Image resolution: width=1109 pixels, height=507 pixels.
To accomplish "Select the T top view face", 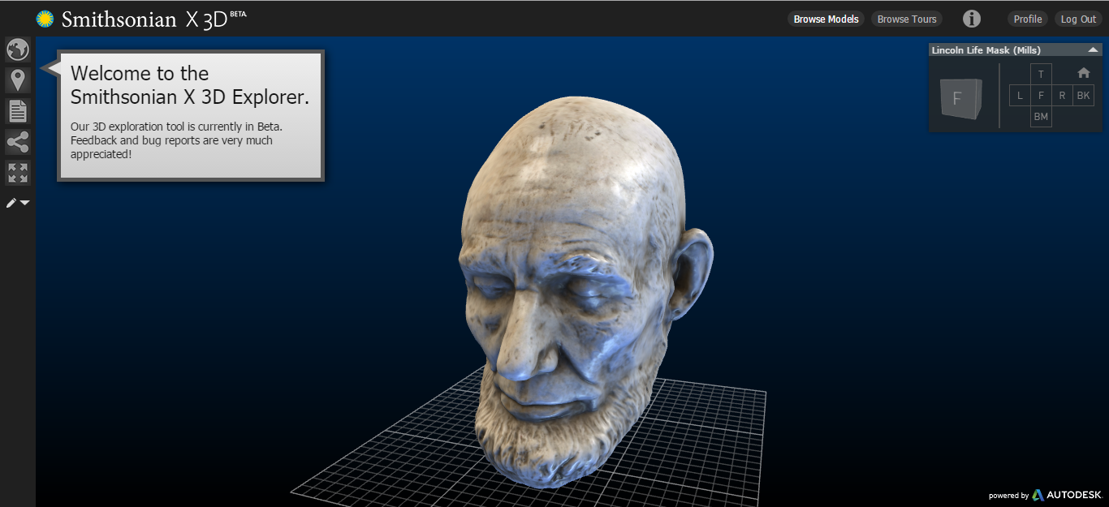I will (1041, 74).
